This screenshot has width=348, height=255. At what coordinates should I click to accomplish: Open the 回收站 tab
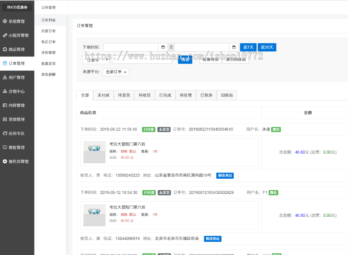click(x=227, y=95)
